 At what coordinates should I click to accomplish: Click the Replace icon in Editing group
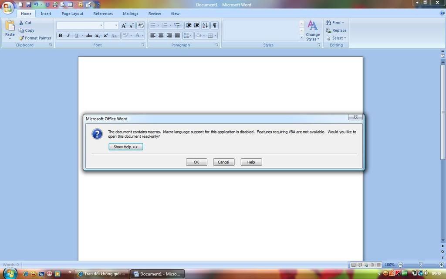point(328,31)
